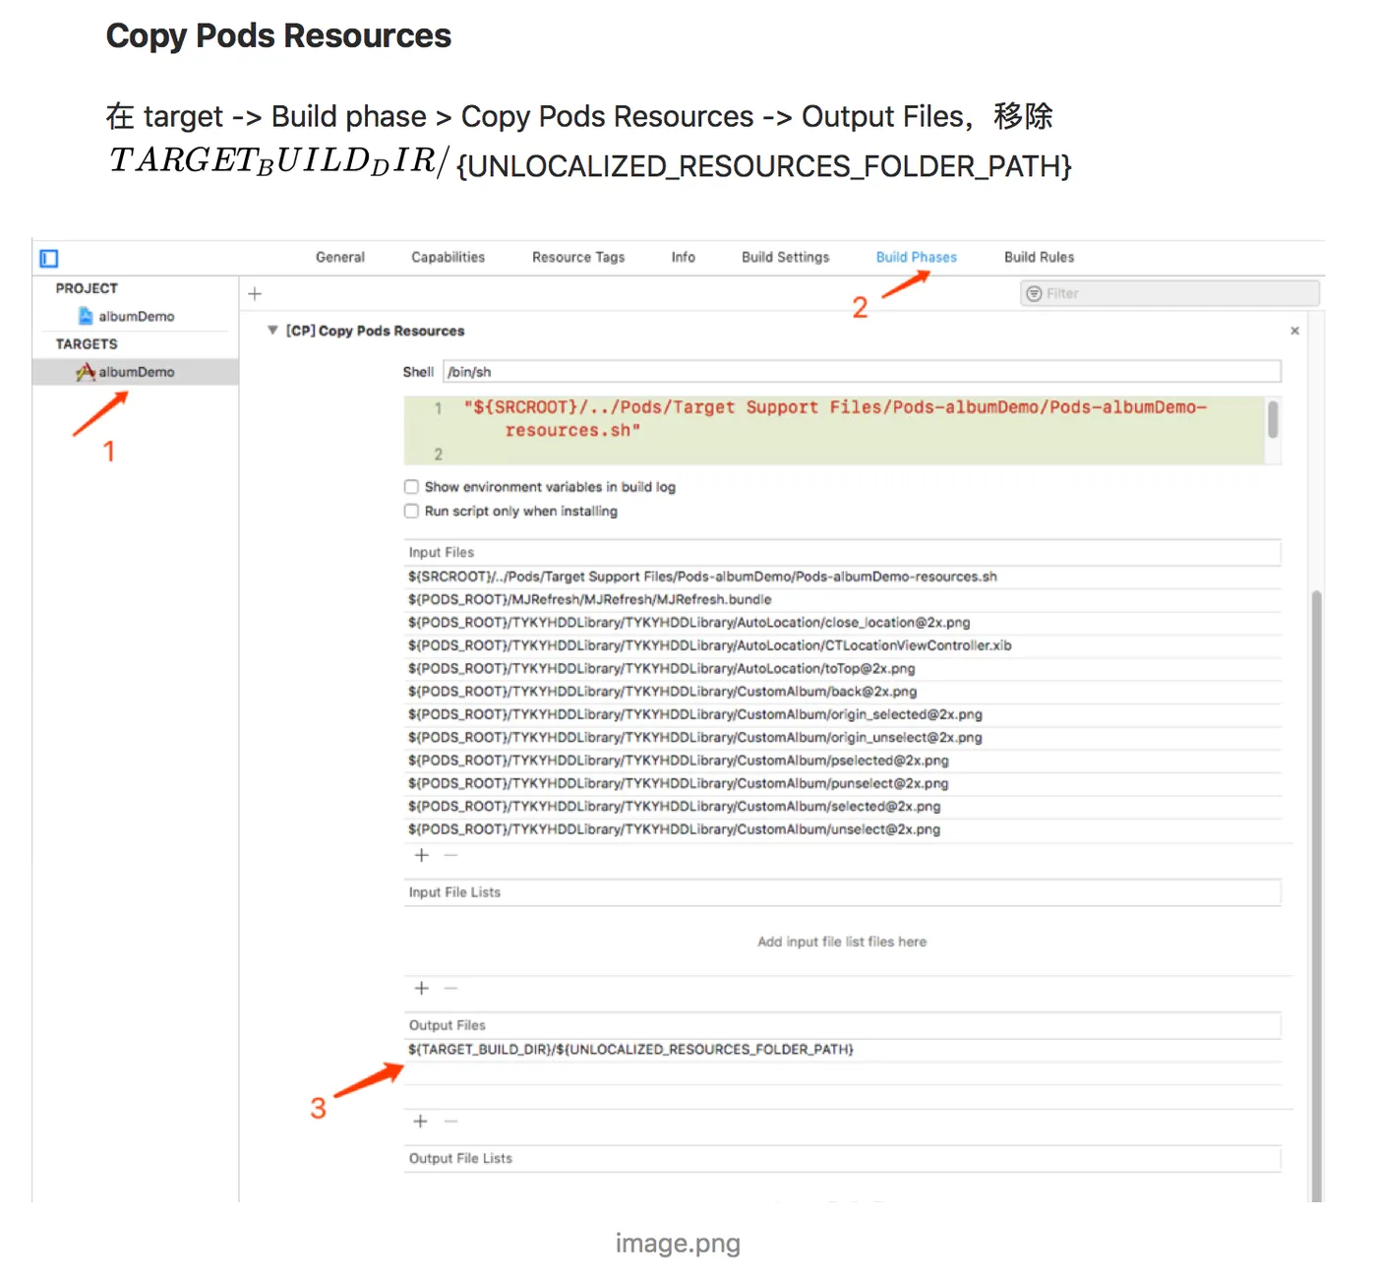
Task: Select the origin_unselect@2x.png input file
Action: tap(843, 738)
